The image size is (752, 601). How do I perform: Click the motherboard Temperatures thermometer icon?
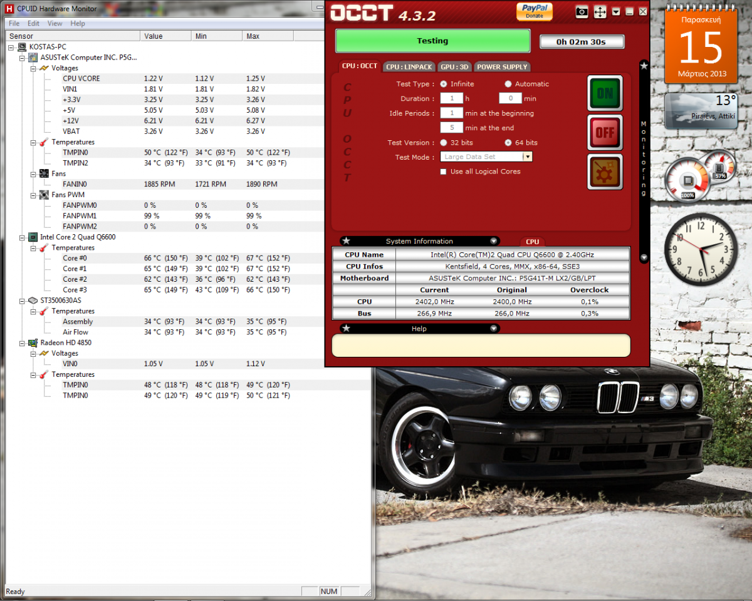pos(44,142)
